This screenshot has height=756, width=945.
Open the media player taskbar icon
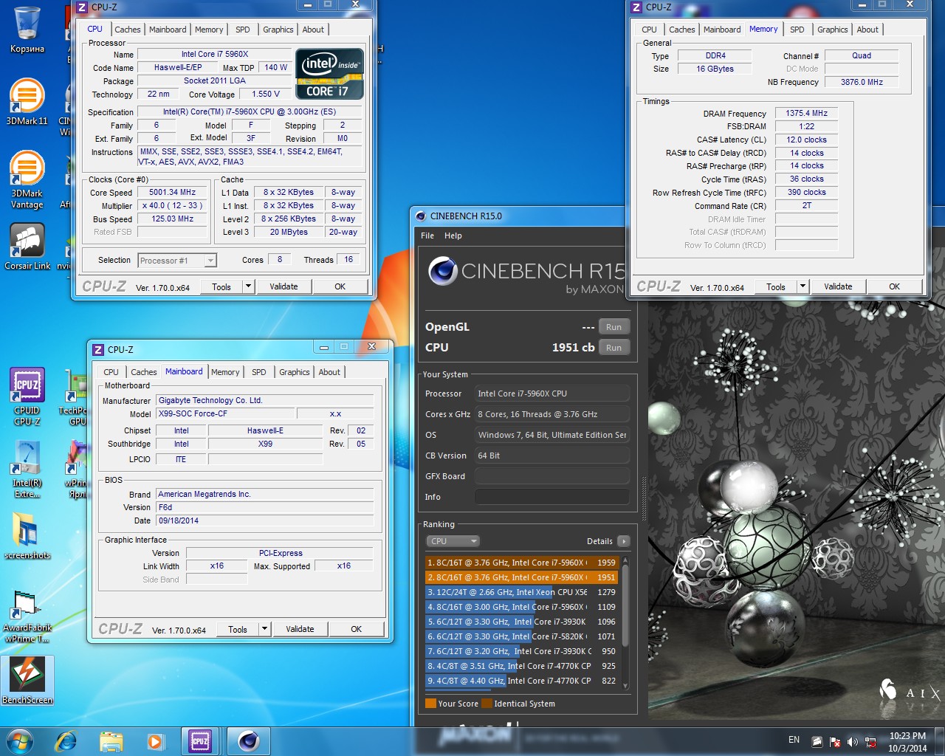click(155, 741)
